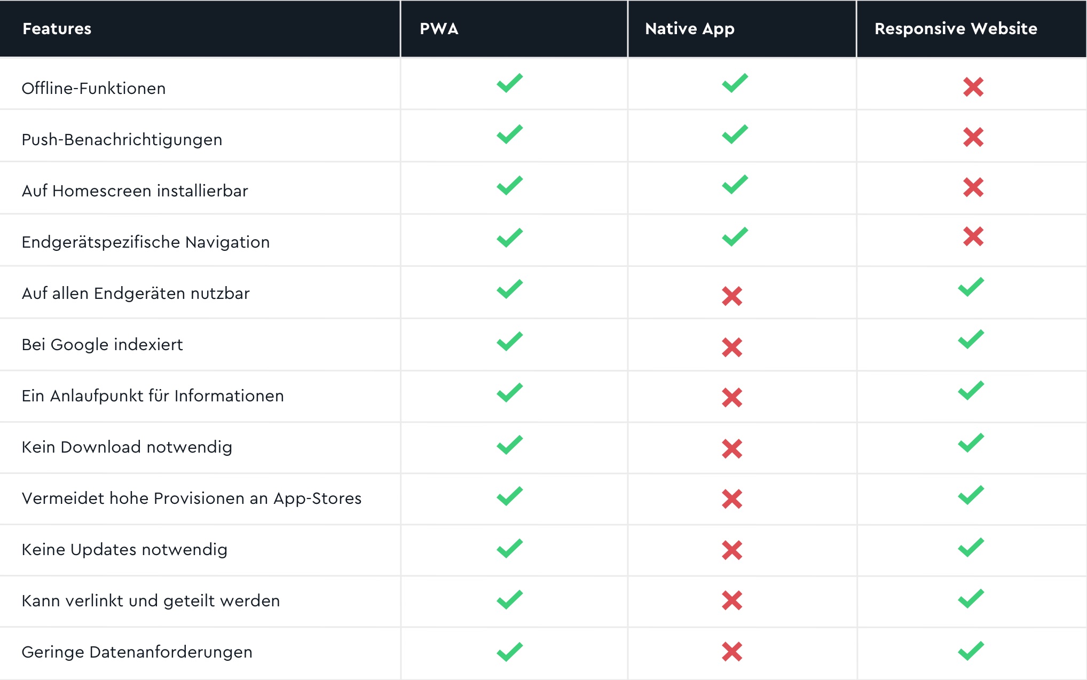The width and height of the screenshot is (1087, 680).
Task: Select the Responsive Website column header
Action: pyautogui.click(x=956, y=29)
